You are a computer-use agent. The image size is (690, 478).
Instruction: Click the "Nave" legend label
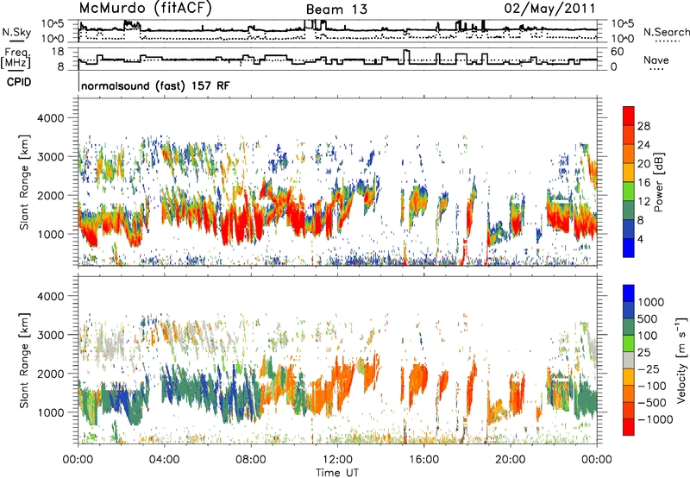point(656,60)
